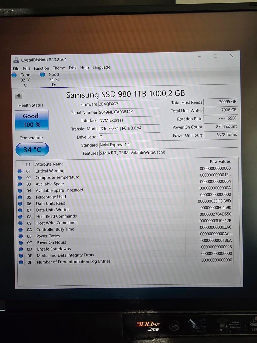Click Power On Hours value 6378 hours

[221, 135]
